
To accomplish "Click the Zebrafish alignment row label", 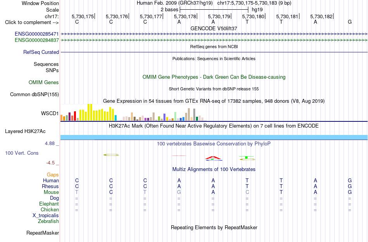I will (48, 221).
